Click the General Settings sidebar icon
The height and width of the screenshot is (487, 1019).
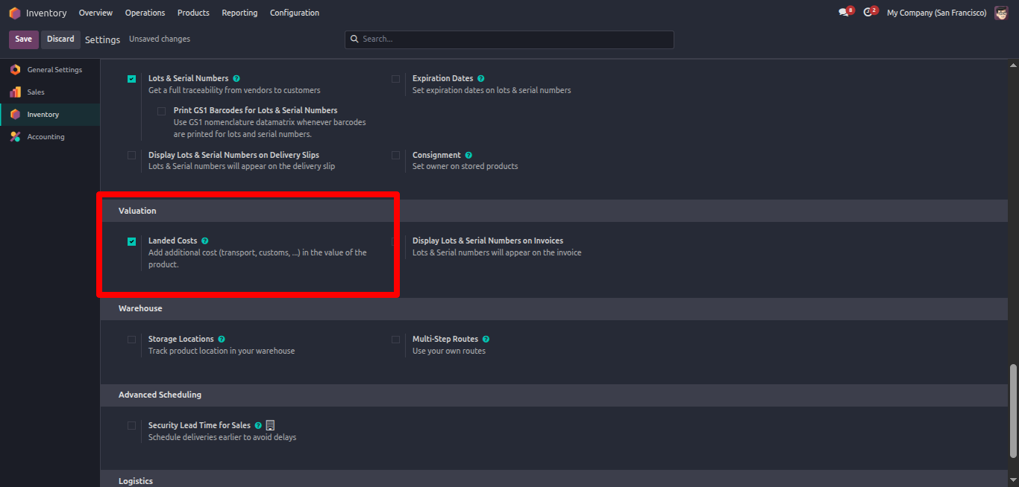(x=15, y=70)
